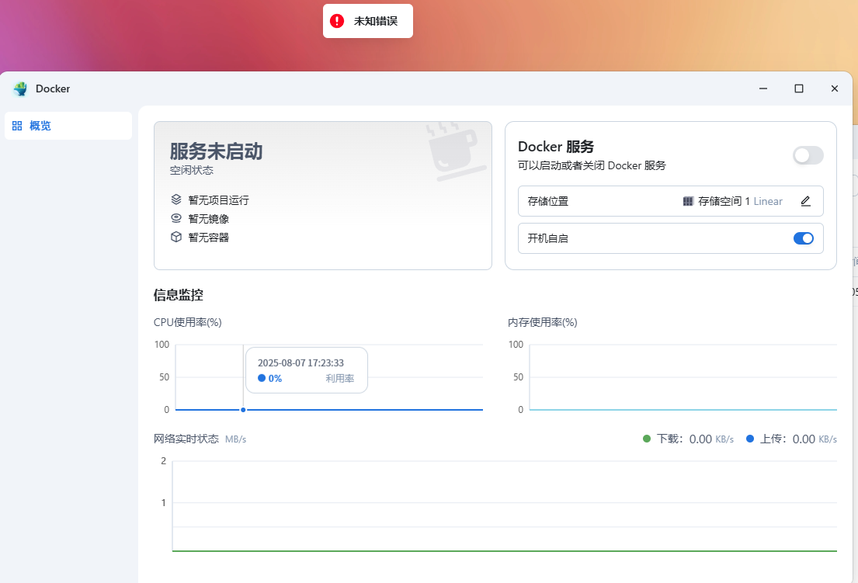Click the Docker whale icon in the title bar

pos(20,88)
